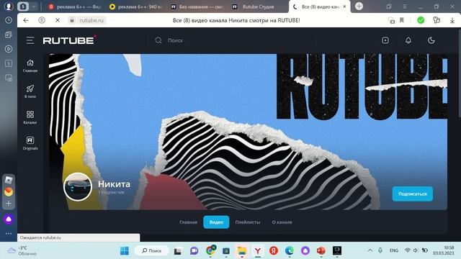Click the Подписаться button
The height and width of the screenshot is (259, 461).
(413, 194)
